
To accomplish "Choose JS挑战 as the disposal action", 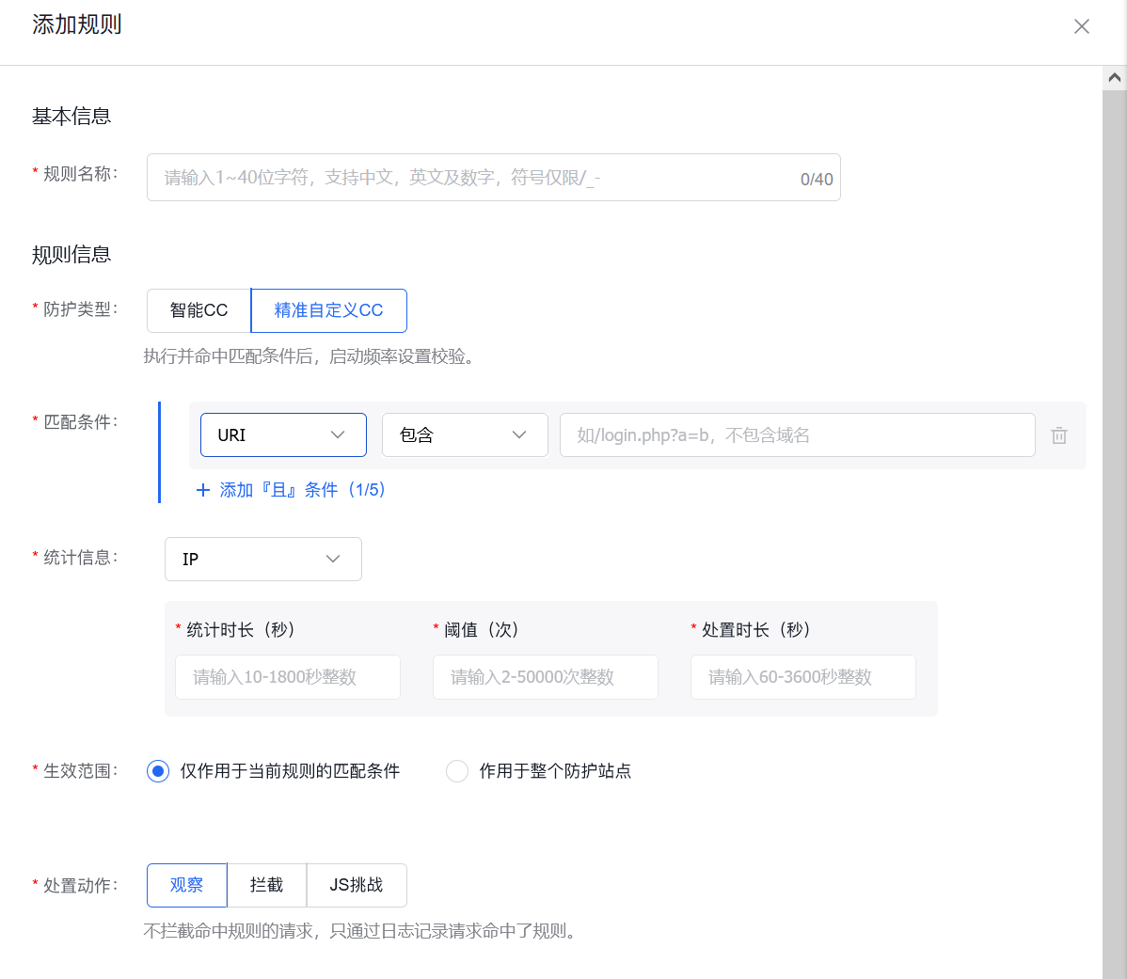I will (x=357, y=885).
